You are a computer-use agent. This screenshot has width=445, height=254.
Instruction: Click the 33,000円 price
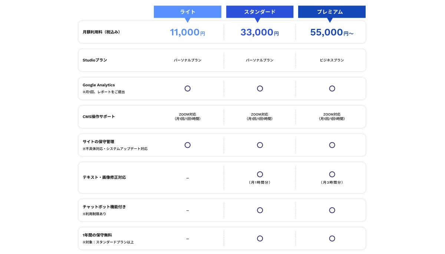[x=260, y=33]
